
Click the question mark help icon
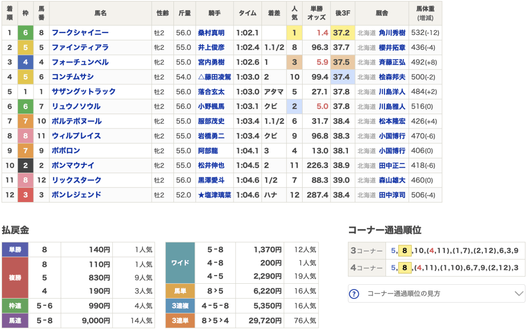354,294
